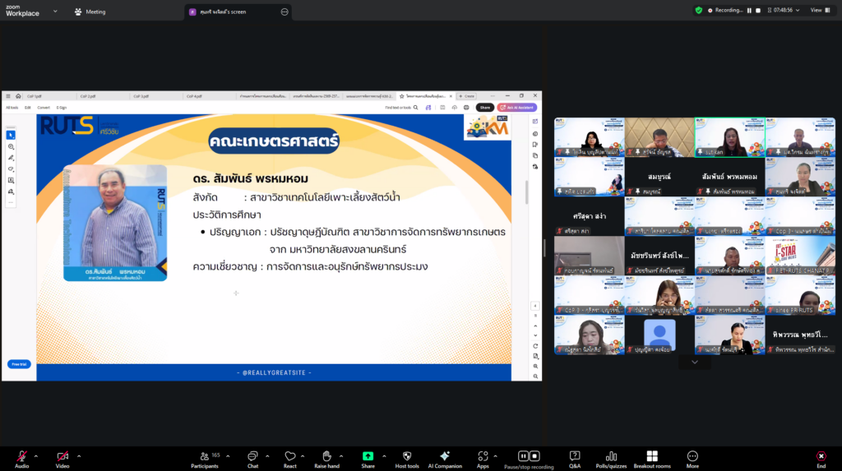Choose the freehand draw tool in Acrobat sidebar
The height and width of the screenshot is (471, 842).
pyautogui.click(x=11, y=169)
